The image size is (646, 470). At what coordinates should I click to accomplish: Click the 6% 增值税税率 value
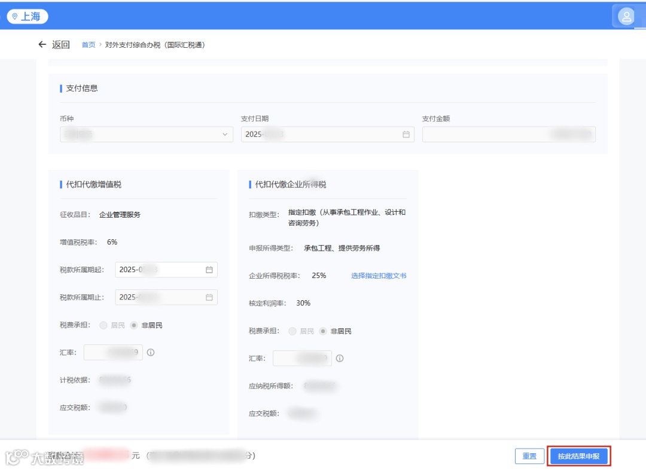pyautogui.click(x=112, y=242)
